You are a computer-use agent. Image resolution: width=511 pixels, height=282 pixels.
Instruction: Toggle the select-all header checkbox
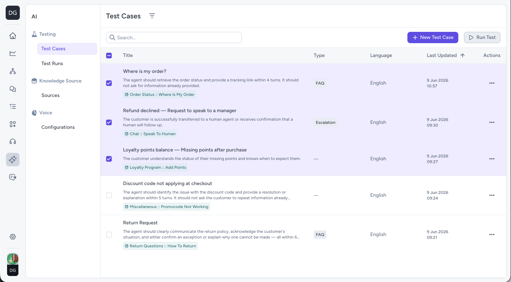pyautogui.click(x=109, y=56)
